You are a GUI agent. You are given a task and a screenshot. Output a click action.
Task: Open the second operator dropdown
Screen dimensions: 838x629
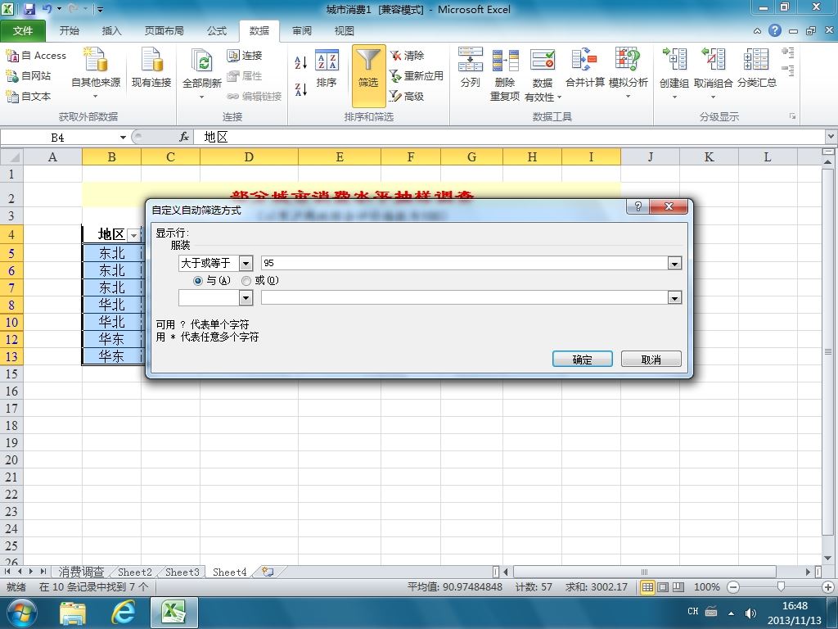click(x=246, y=297)
